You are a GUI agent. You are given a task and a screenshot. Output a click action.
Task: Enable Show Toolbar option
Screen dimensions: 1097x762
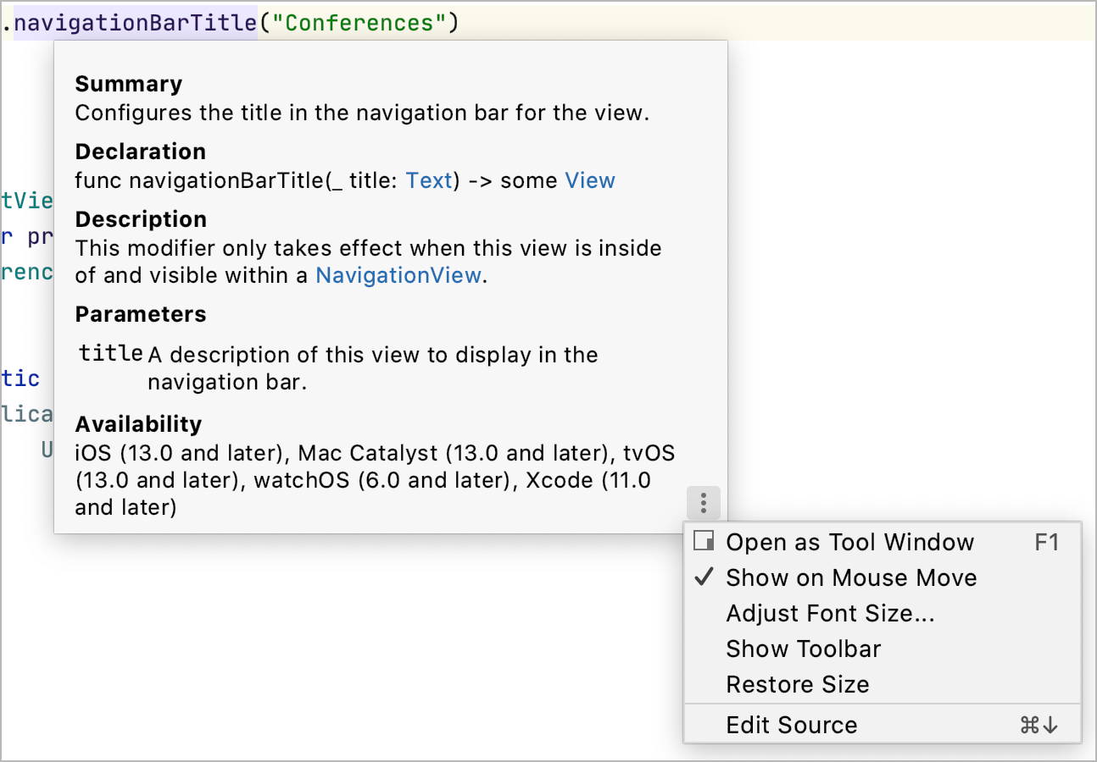803,649
